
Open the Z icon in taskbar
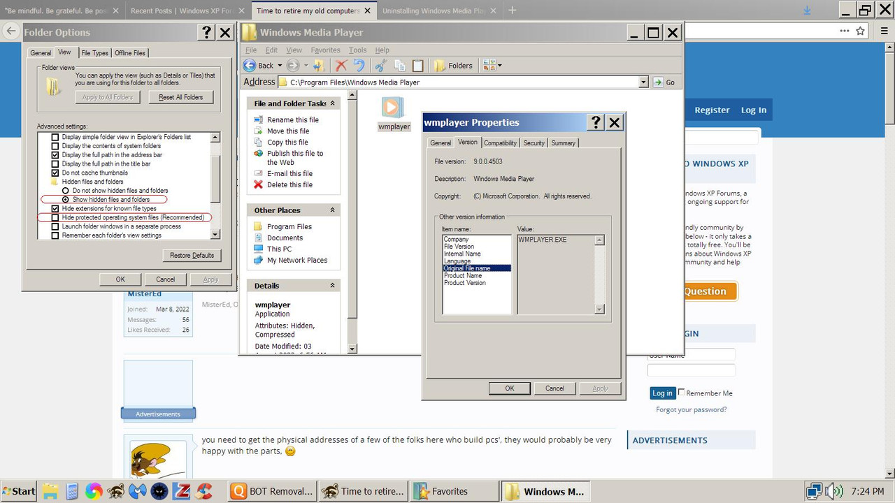182,491
